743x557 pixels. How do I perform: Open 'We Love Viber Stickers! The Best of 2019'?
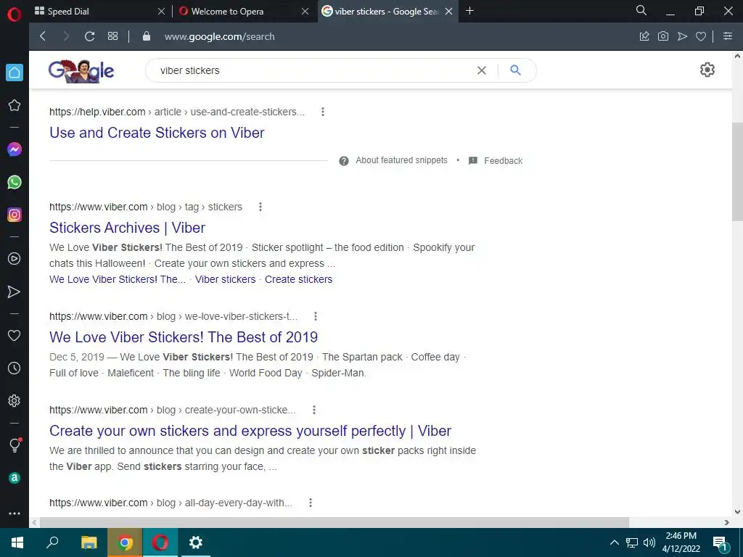pyautogui.click(x=184, y=337)
